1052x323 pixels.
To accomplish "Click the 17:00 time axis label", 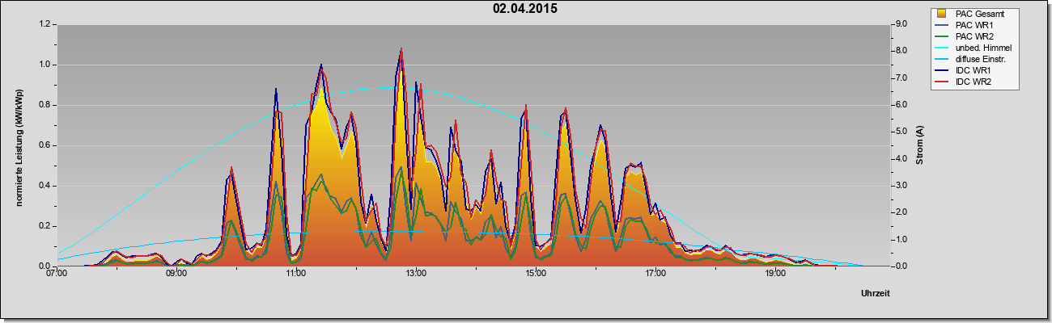I will [655, 274].
